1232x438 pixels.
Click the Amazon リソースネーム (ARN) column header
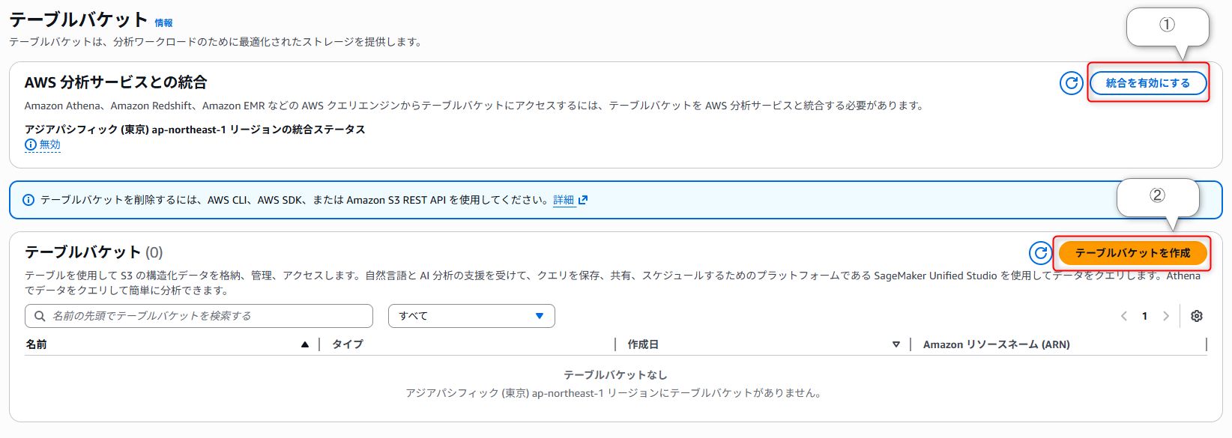(996, 344)
